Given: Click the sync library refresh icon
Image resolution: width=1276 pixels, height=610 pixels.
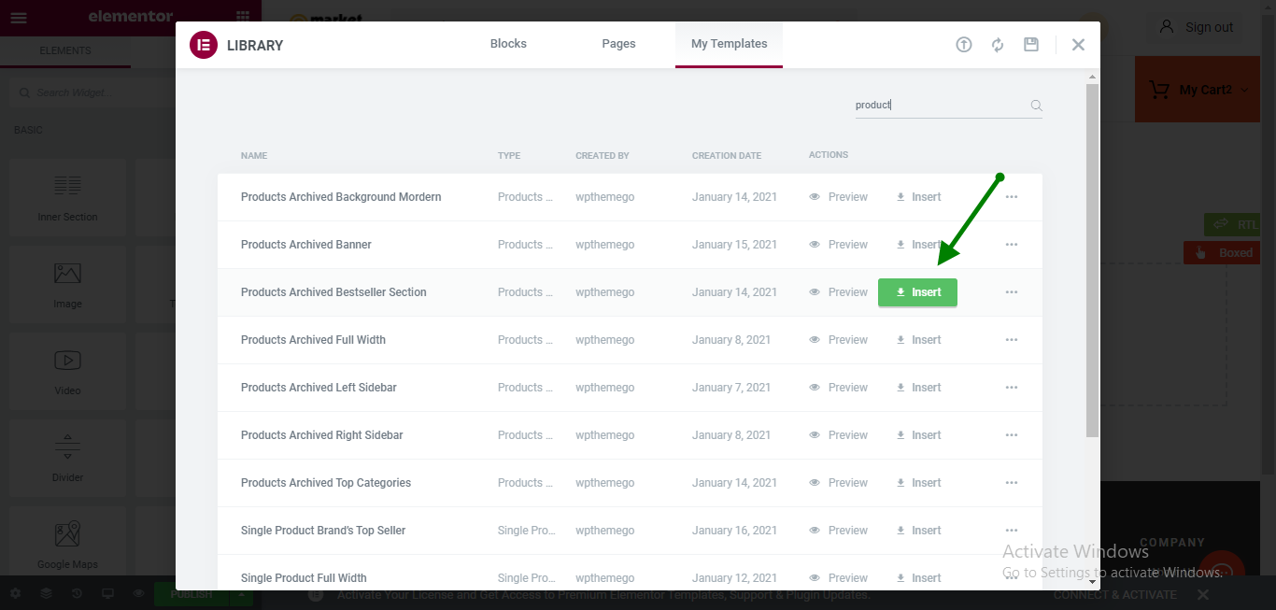Looking at the screenshot, I should (998, 45).
